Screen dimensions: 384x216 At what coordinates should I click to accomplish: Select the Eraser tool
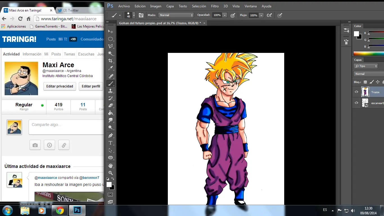[110, 105]
